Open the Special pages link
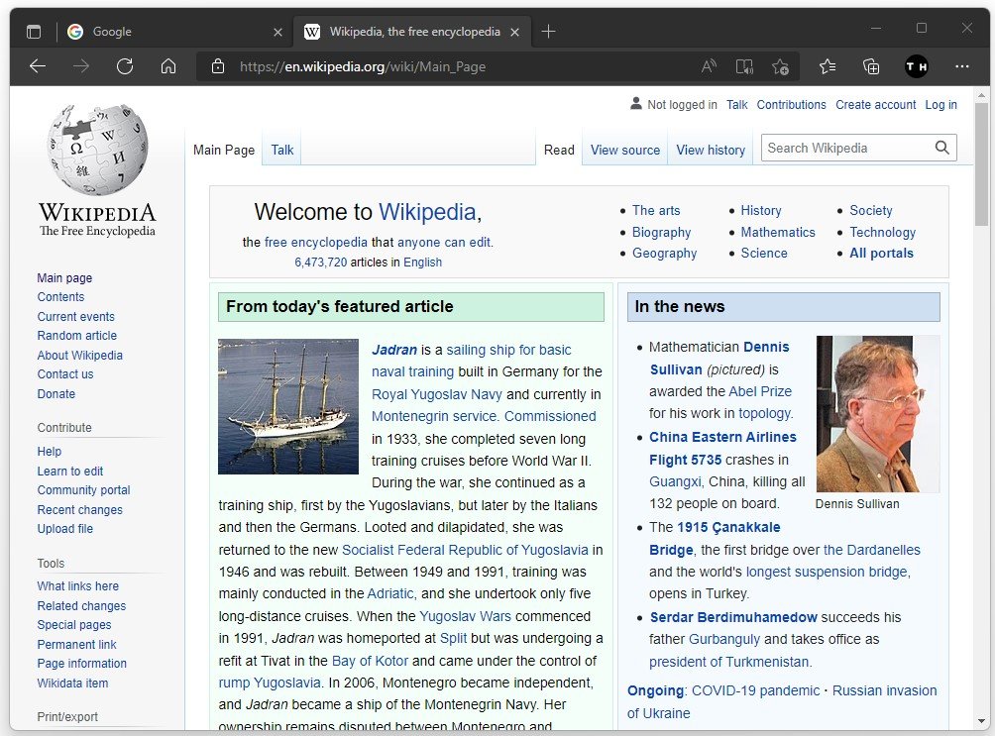Screen dimensions: 995x736 (74, 625)
